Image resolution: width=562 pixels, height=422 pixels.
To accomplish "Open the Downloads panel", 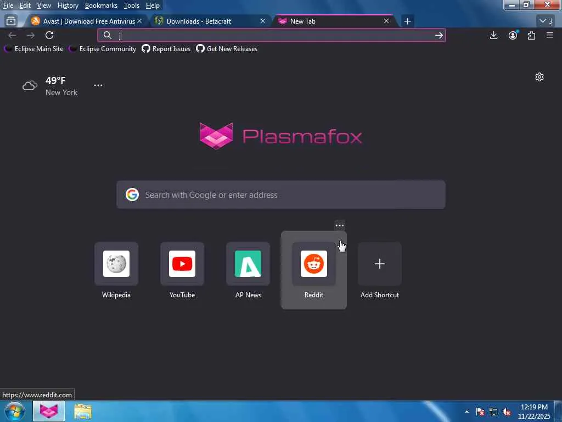I will [493, 35].
